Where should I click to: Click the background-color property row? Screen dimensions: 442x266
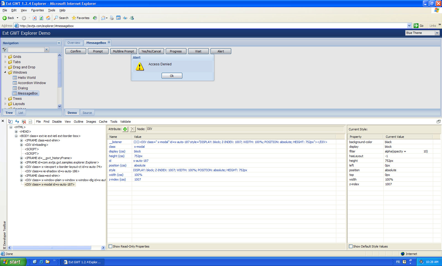(x=394, y=142)
